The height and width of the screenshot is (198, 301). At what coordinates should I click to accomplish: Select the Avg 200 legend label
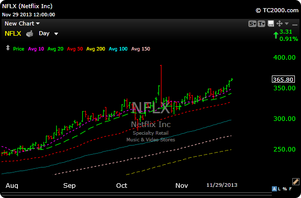(96, 49)
